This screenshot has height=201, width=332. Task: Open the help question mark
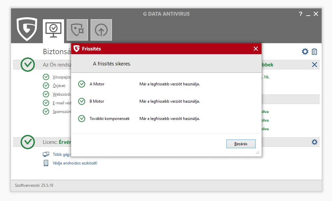tap(300, 14)
